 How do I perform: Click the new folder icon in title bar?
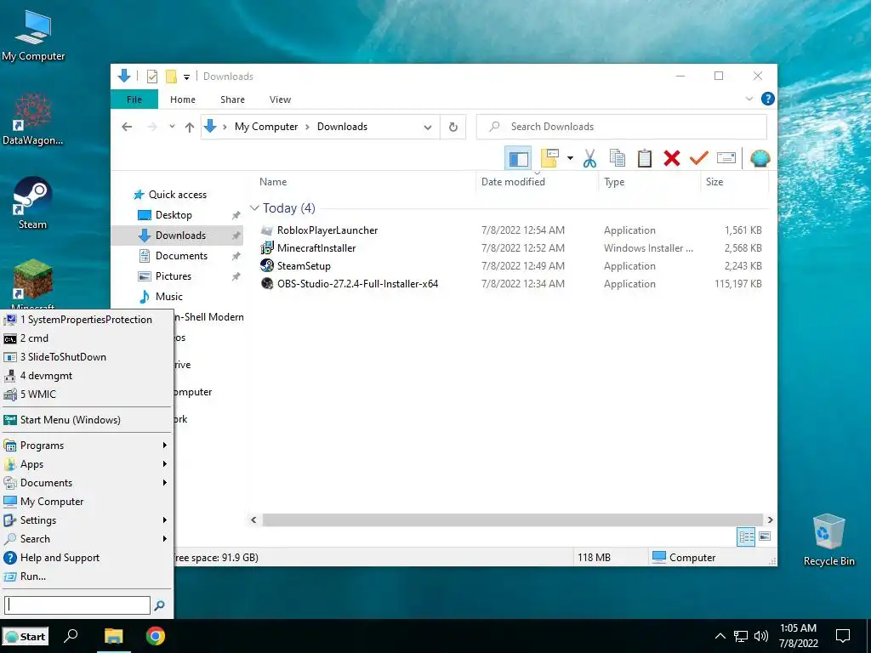171,77
